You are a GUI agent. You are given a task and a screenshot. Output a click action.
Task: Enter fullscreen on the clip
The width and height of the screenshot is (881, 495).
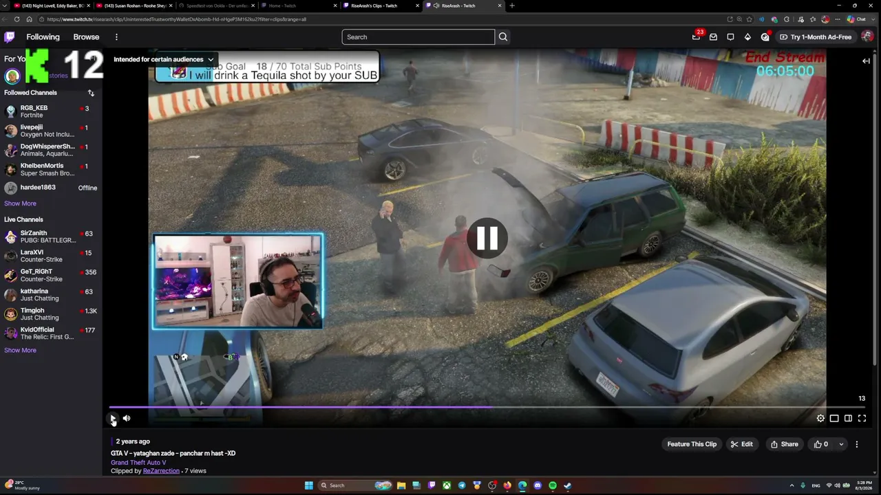coord(862,418)
